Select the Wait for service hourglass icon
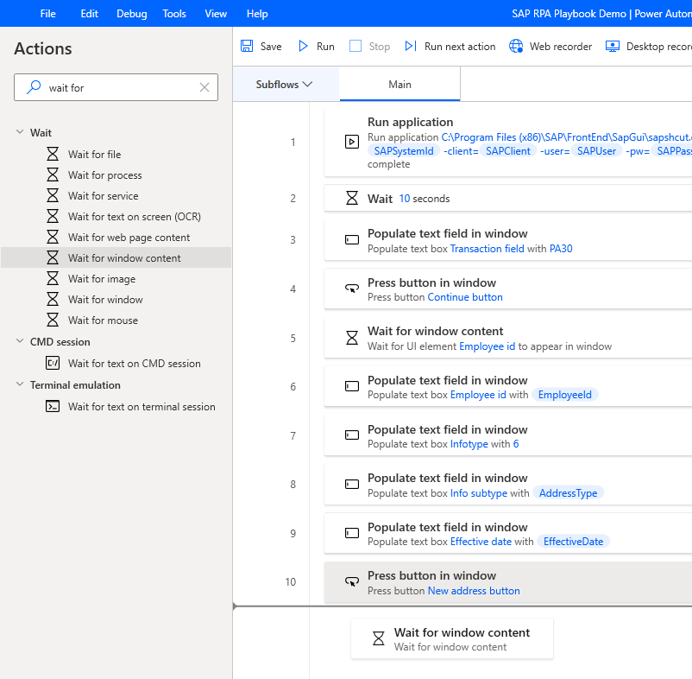Image resolution: width=692 pixels, height=679 pixels. 53,195
